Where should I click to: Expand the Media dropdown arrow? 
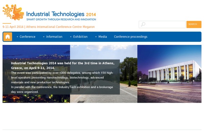coord(96,37)
